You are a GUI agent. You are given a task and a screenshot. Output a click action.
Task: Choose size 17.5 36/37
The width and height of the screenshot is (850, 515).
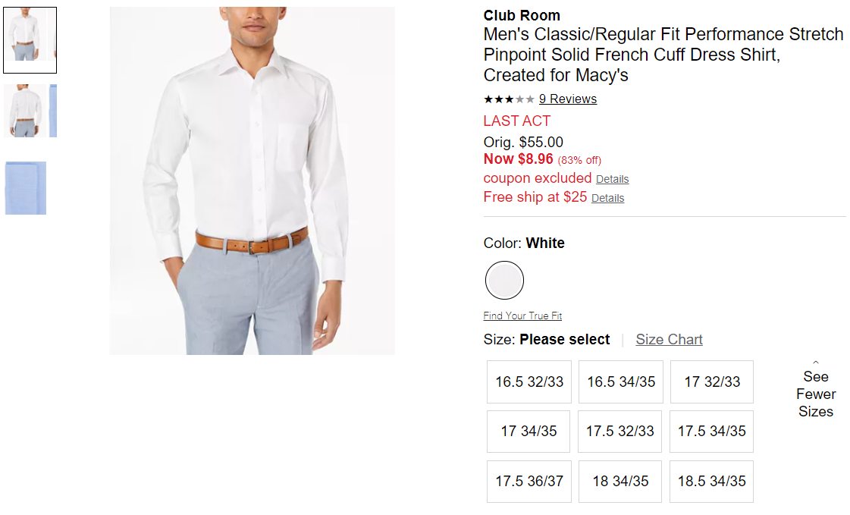point(529,482)
